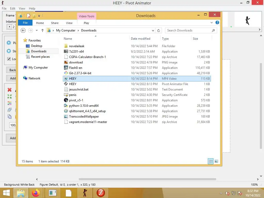This screenshot has height=198, width=264.
Task: Click the Play icon in Pivot Animator
Action: tap(9, 43)
